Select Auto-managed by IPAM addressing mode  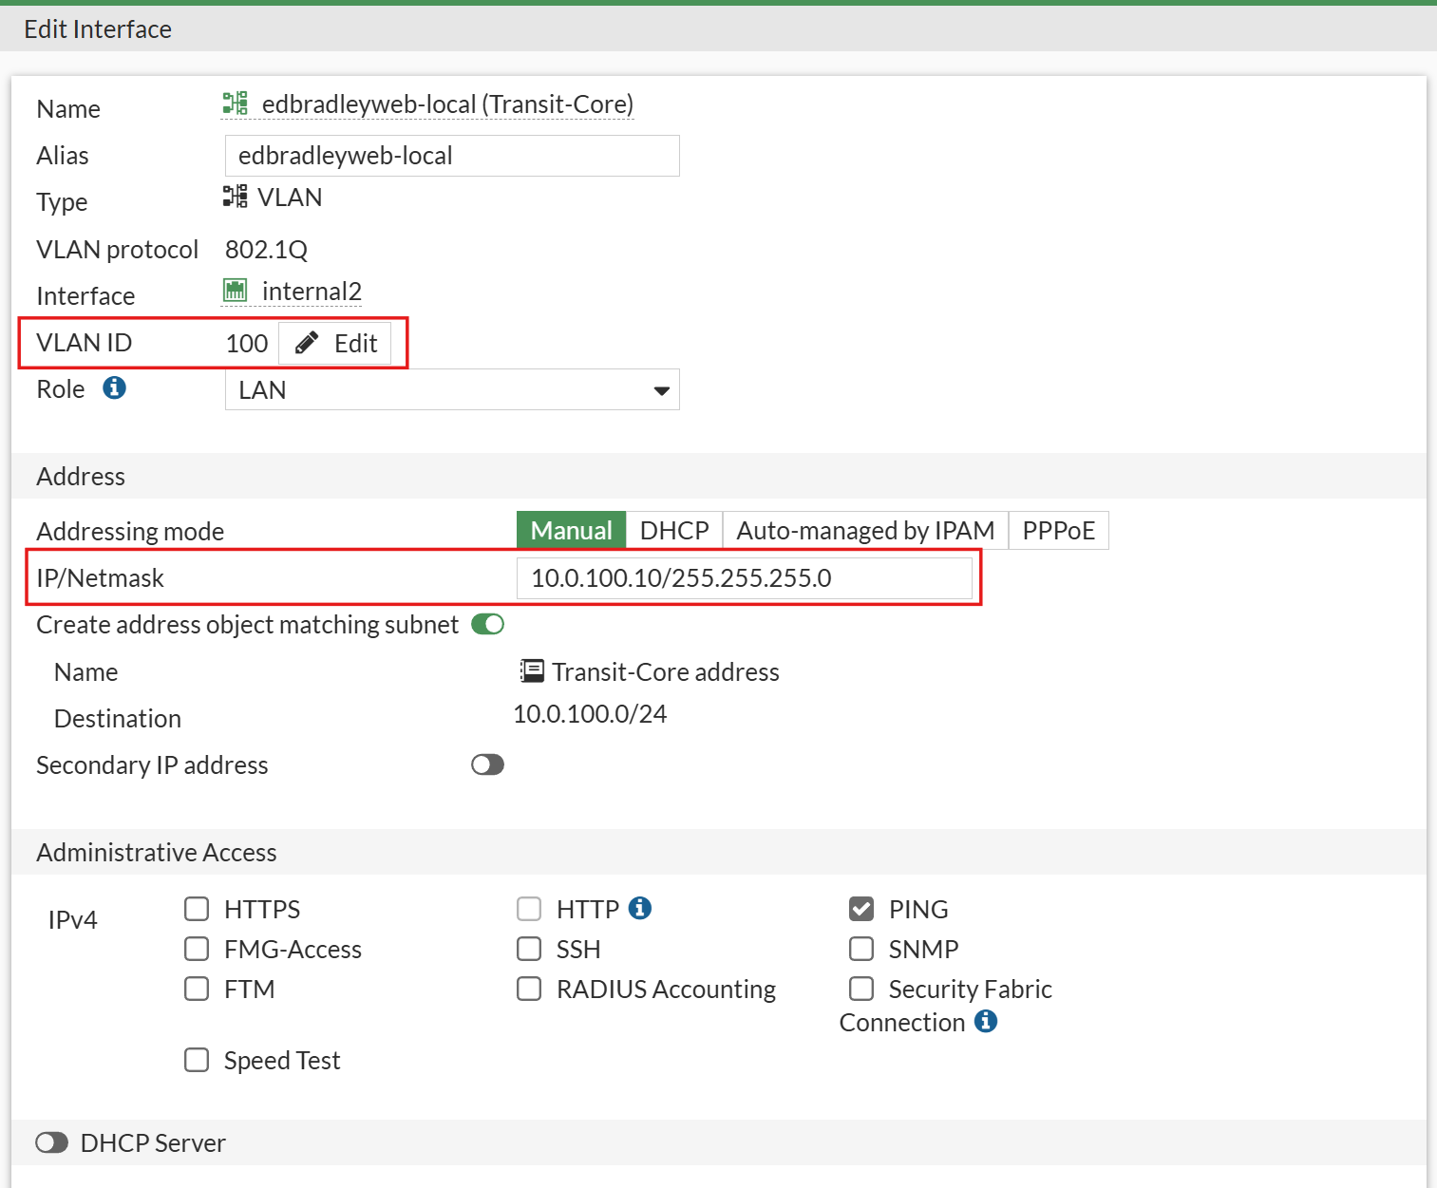click(865, 530)
